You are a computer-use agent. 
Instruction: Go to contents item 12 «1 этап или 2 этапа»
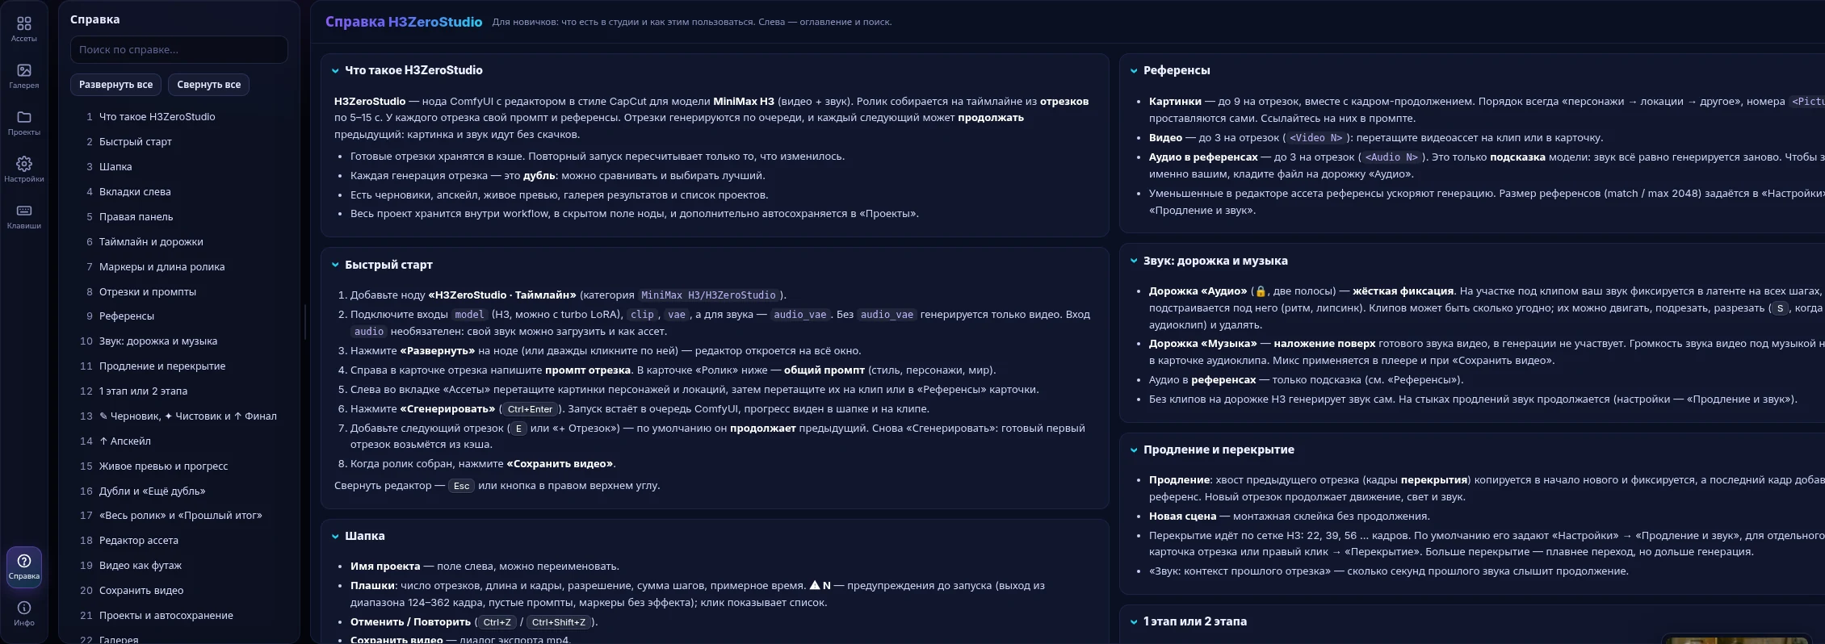(179, 391)
